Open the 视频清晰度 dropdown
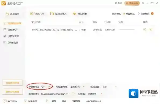Viewport: 160px width, 104px height. [78, 87]
